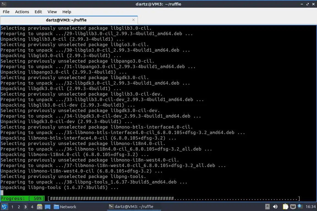
Task: Click the '29-libglib3.0-cil' preparing line
Action: coord(97,34)
